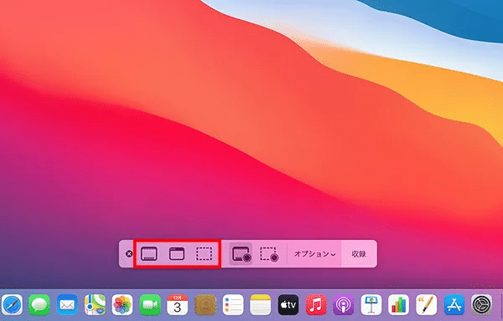
Task: Open Safari from the Dock
Action: (13, 304)
